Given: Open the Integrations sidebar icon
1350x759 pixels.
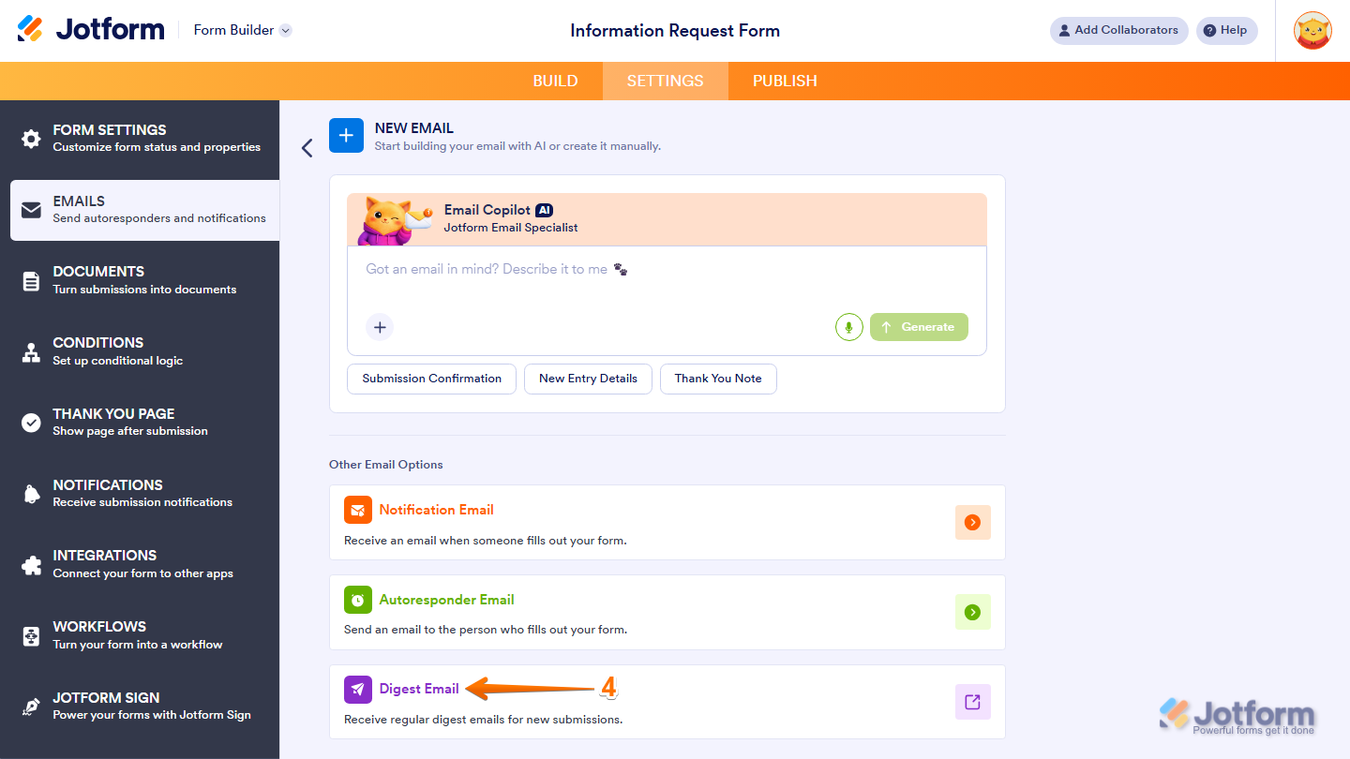Looking at the screenshot, I should coord(32,564).
